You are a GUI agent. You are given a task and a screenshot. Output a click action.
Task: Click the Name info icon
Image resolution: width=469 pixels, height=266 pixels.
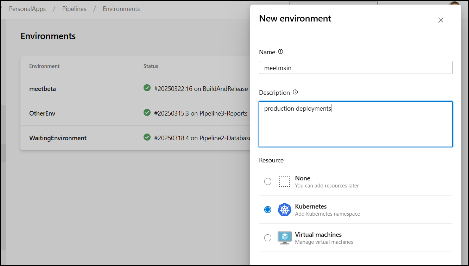coord(280,51)
